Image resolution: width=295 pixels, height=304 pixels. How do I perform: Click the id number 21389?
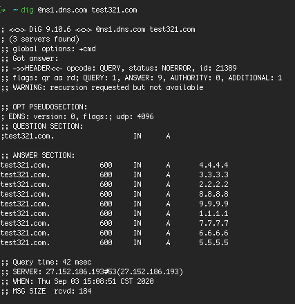coord(226,68)
